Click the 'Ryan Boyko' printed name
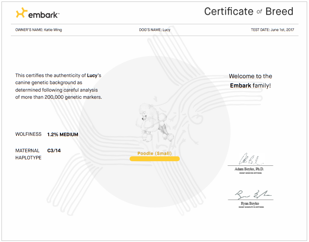The image size is (309, 242). point(250,203)
